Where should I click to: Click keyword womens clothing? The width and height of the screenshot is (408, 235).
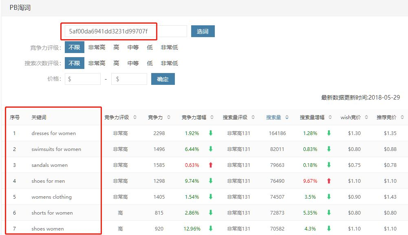(51, 197)
